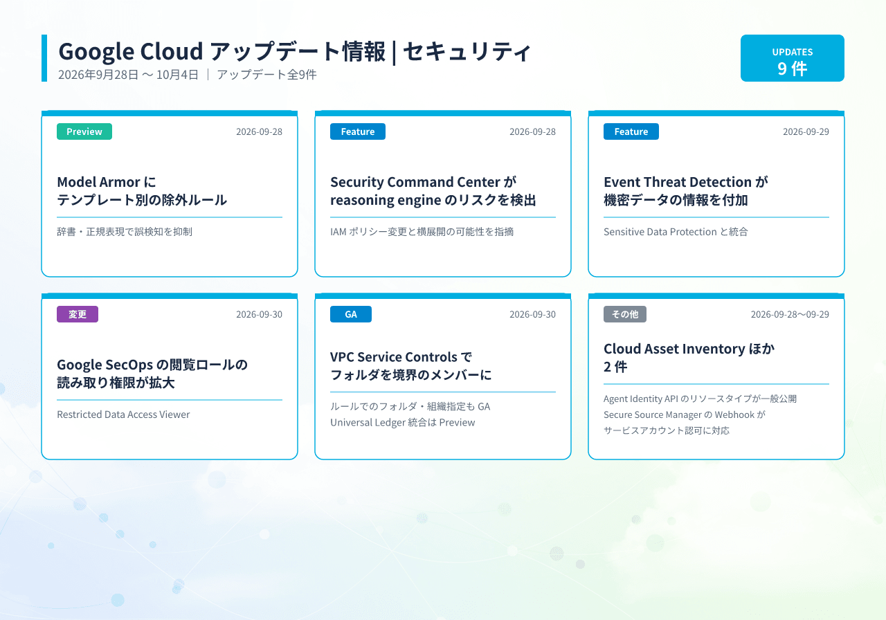Click the text サービスアカウント認可に対応
The height and width of the screenshot is (620, 886).
(x=667, y=430)
